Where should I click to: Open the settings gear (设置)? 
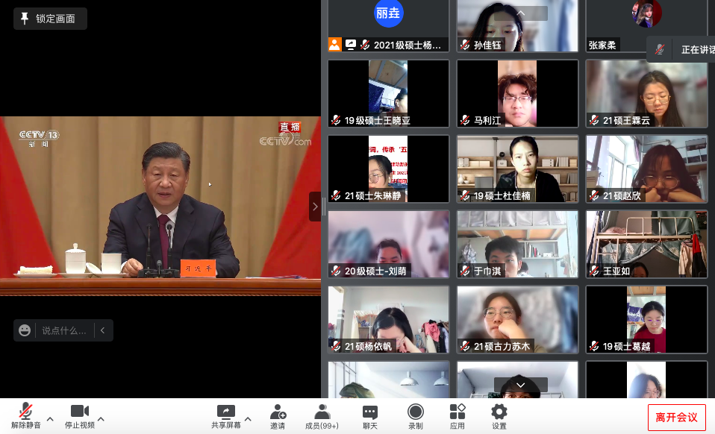tap(499, 412)
